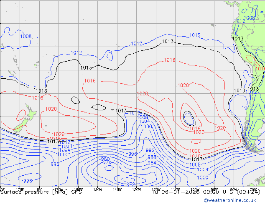
Task: Click the "Tu 06-01-2026 00:00 UTC (00+24)" timestamp
Action: pyautogui.click(x=206, y=192)
